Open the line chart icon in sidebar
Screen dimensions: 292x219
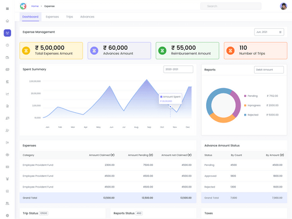pos(8,94)
